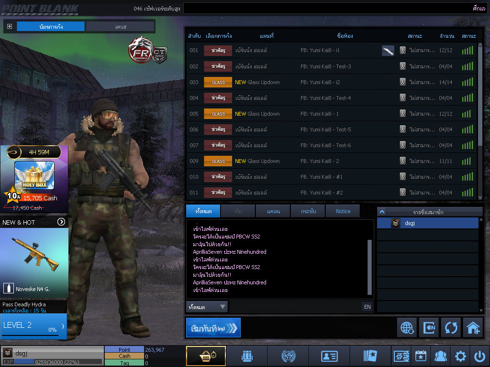This screenshot has width=490, height=367.
Task: Toggle the EN input language button
Action: click(367, 307)
